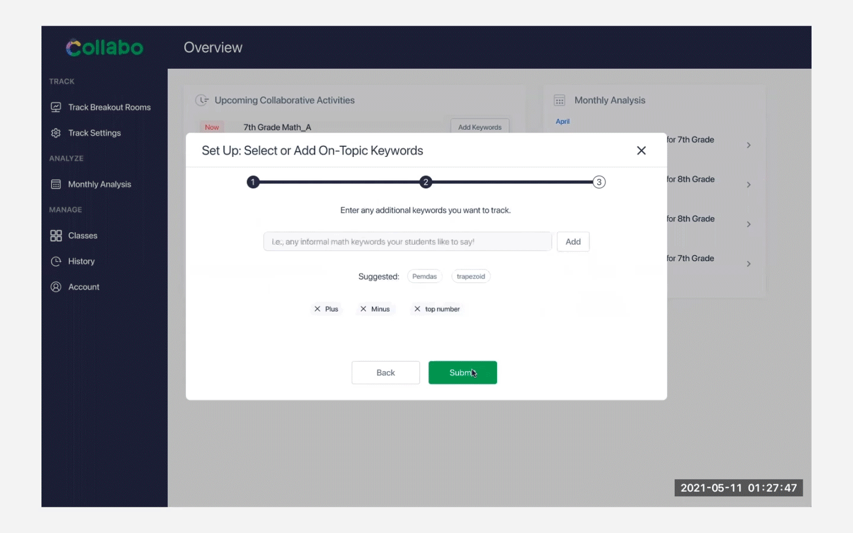Open the History section

[81, 261]
